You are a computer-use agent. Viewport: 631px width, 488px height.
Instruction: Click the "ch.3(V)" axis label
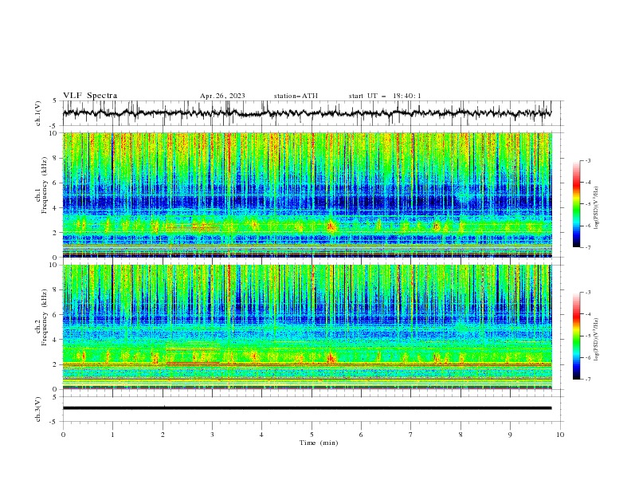38,409
